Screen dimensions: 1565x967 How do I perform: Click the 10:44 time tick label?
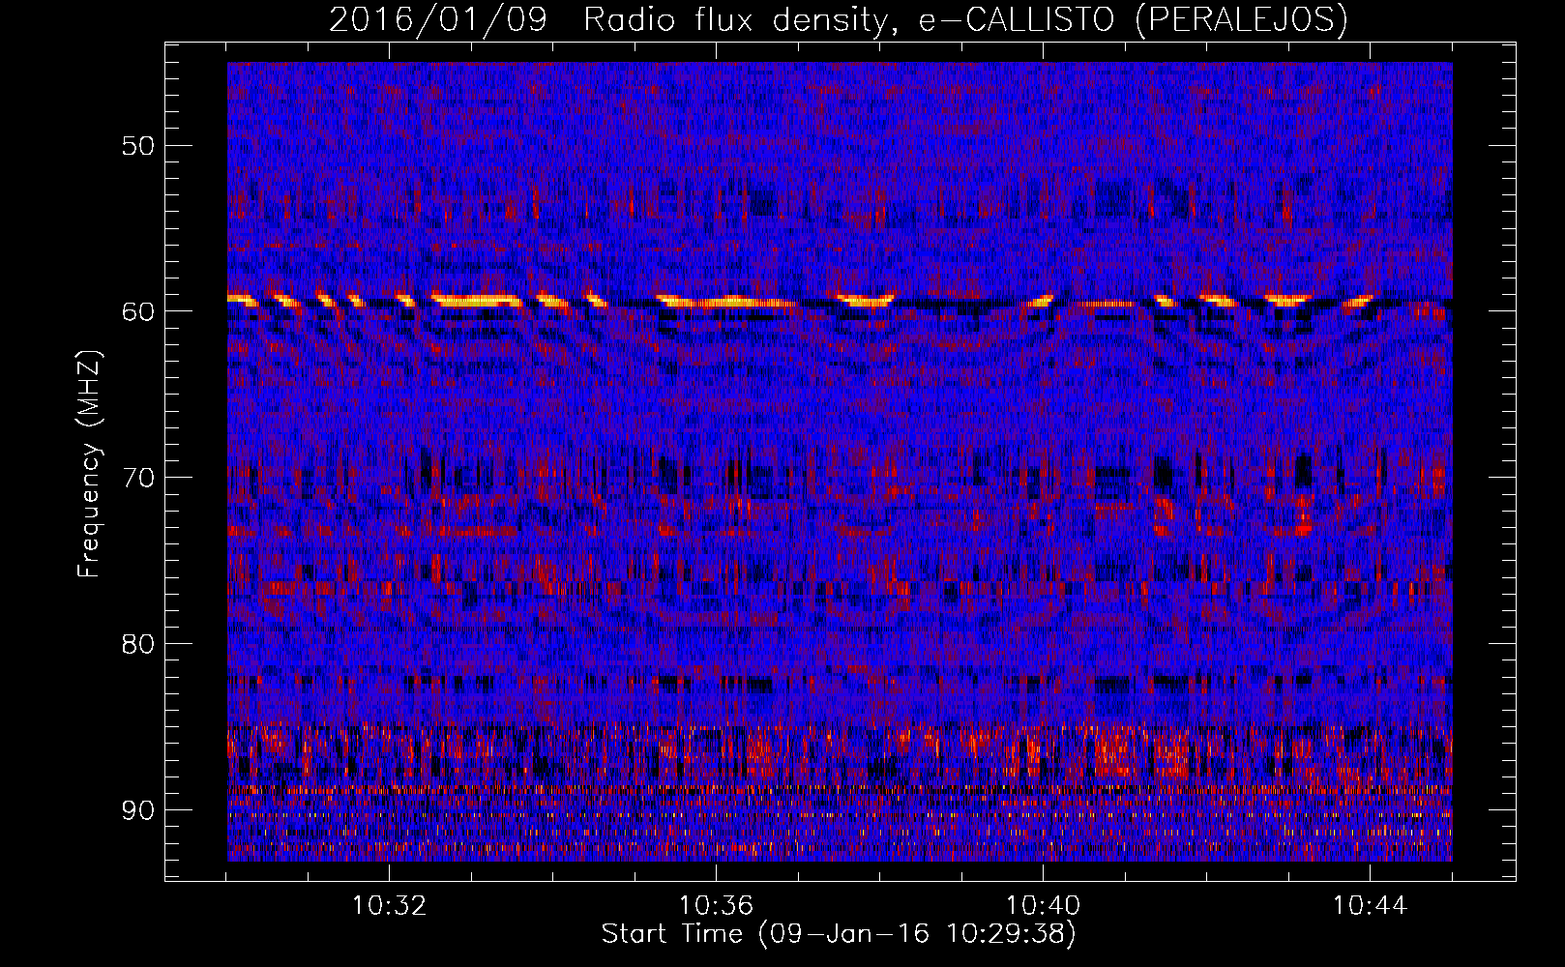(x=1370, y=906)
